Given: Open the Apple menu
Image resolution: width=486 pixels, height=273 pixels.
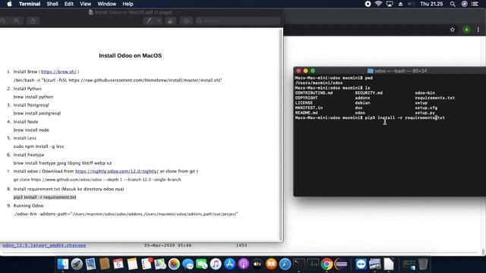Looking at the screenshot, I should [x=9, y=4].
